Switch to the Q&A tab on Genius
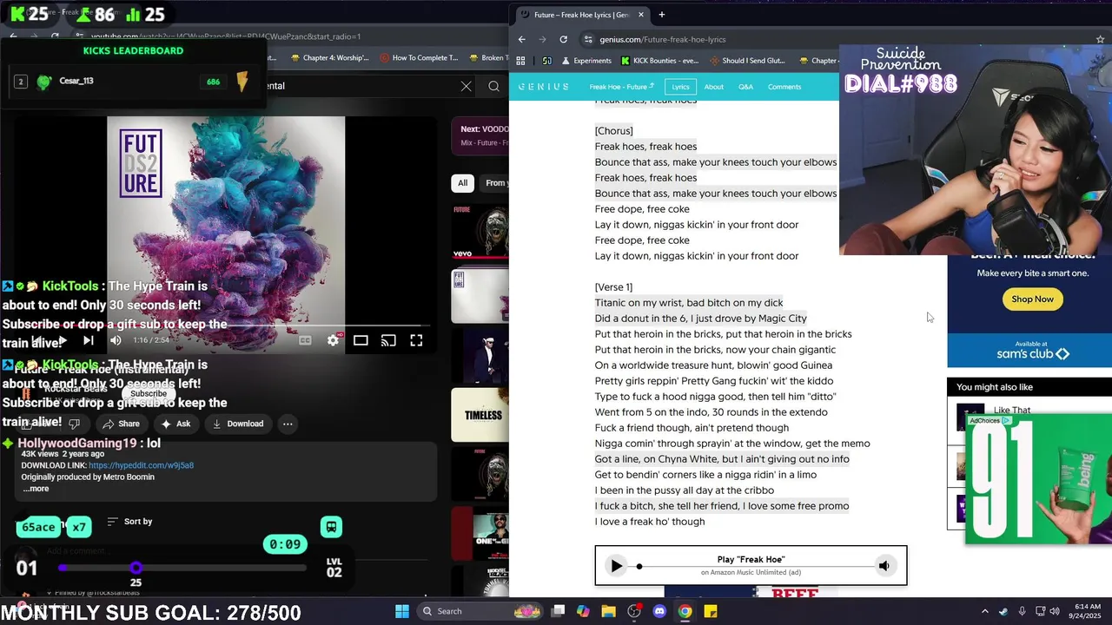Screen dimensions: 1112x625 [745, 87]
